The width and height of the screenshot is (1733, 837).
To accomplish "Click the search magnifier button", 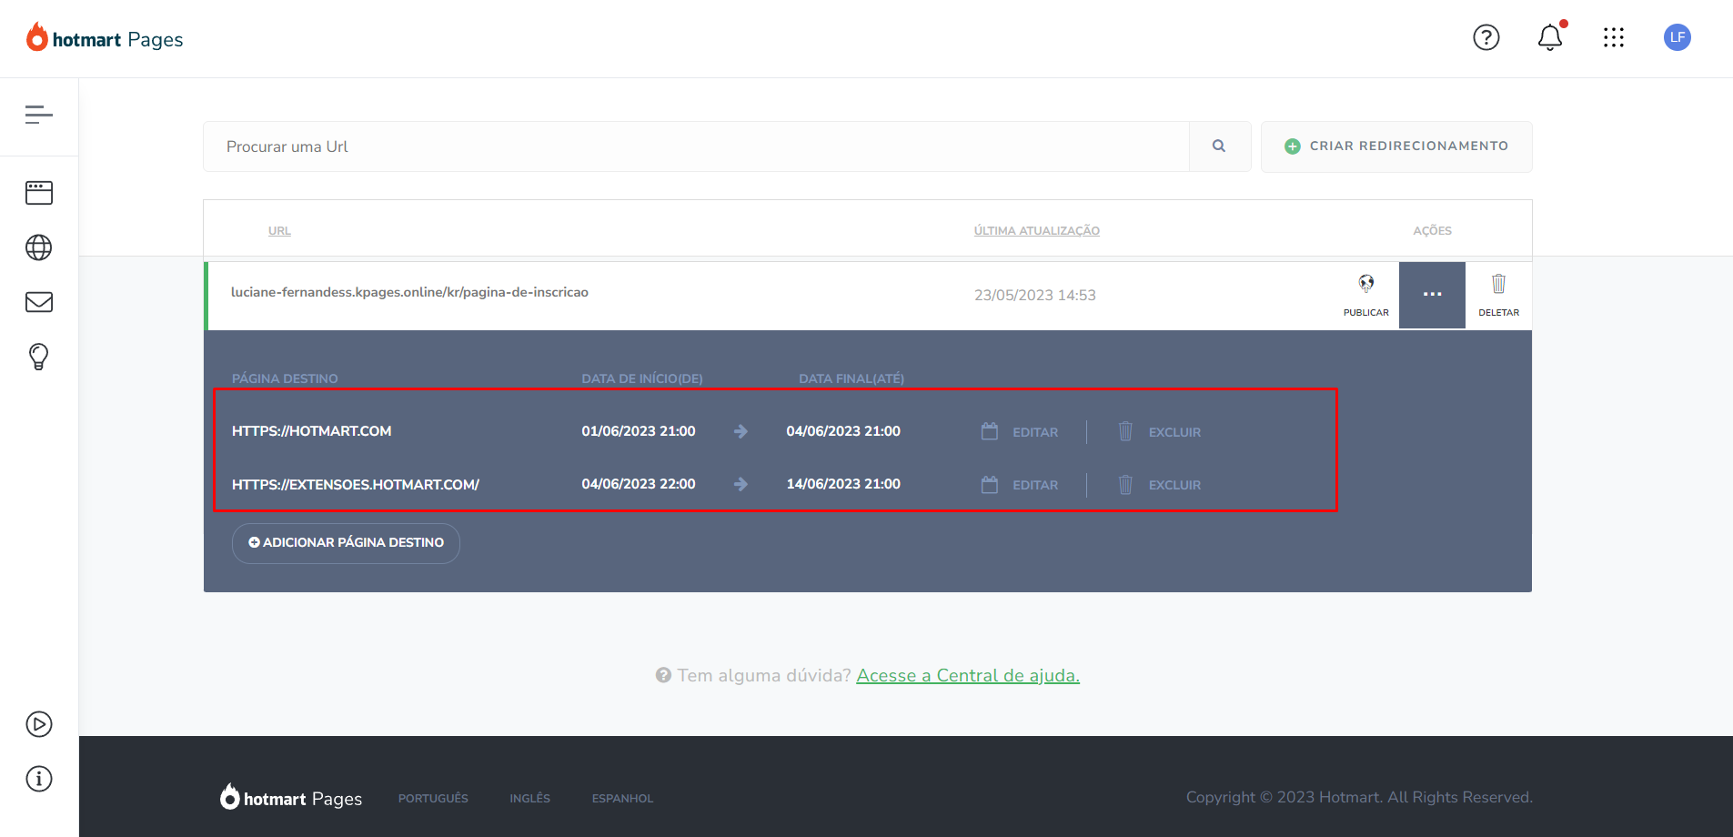I will 1219,146.
